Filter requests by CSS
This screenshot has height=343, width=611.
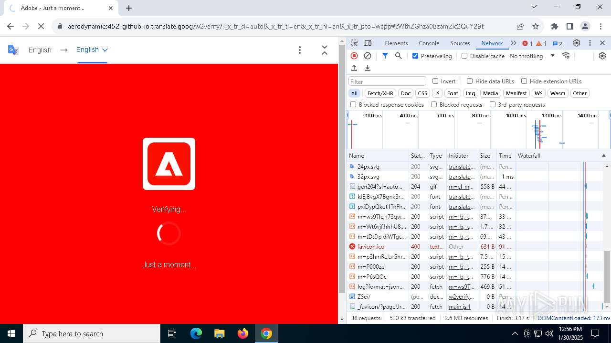pos(422,93)
